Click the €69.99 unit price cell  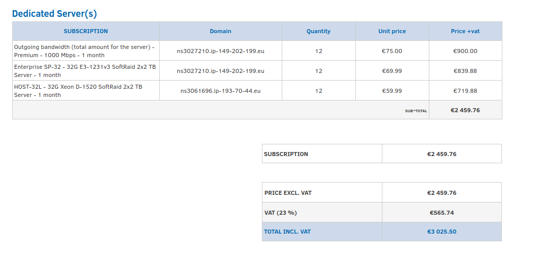392,71
